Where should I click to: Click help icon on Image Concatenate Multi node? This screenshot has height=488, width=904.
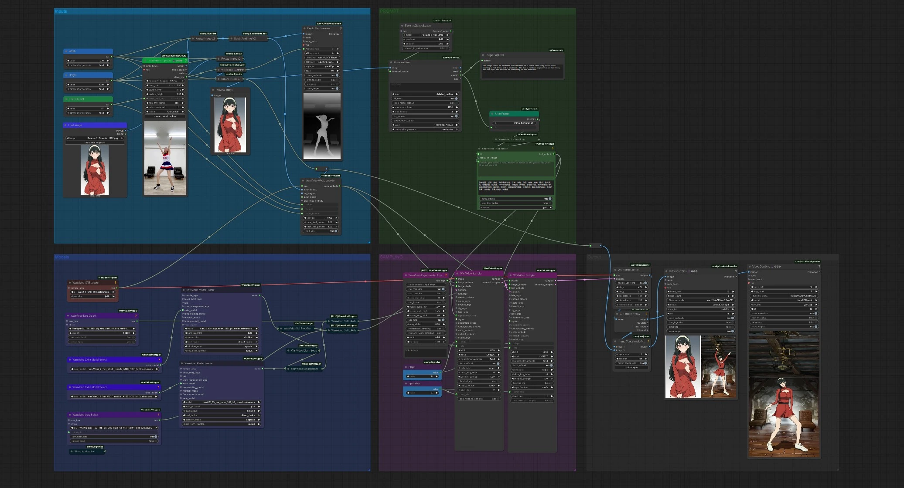tap(648, 341)
